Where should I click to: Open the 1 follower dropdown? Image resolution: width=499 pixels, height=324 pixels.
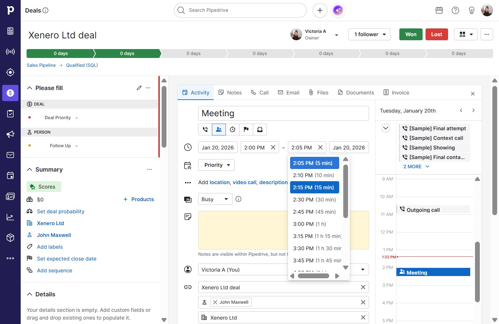[x=369, y=34]
